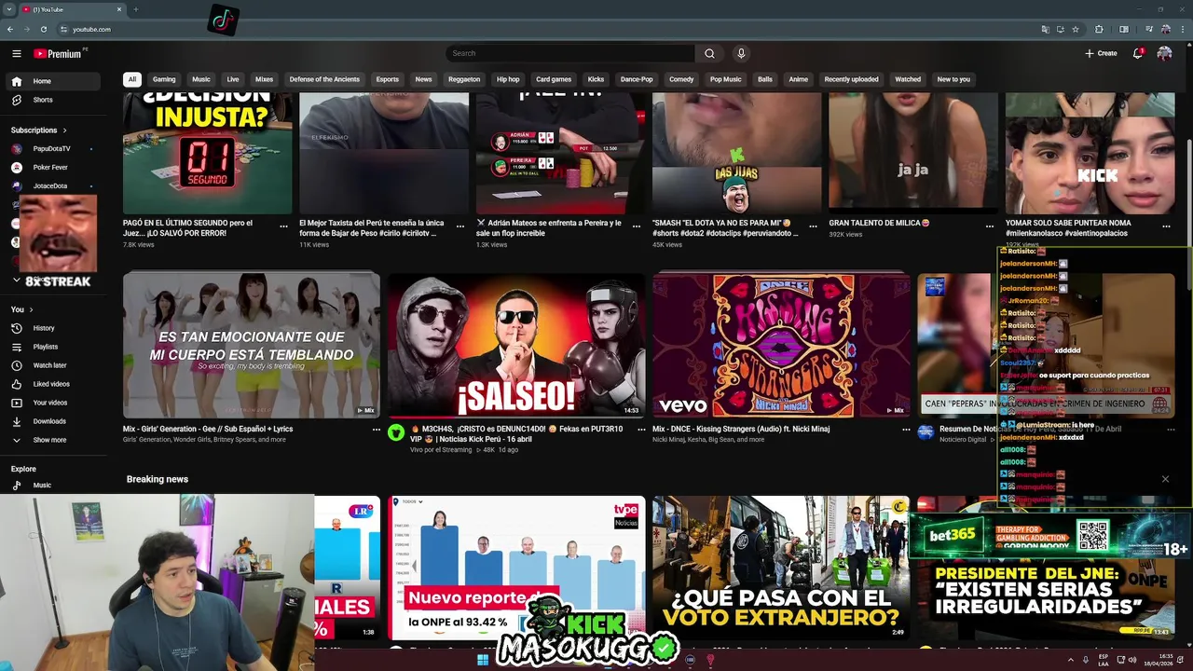Select the Mixes filter chip

pyautogui.click(x=265, y=79)
